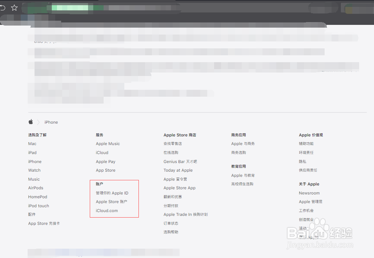Open the 配件 accessories link

tap(32, 214)
